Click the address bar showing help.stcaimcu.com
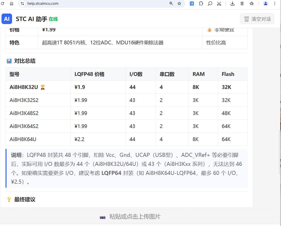 click(x=97, y=4)
